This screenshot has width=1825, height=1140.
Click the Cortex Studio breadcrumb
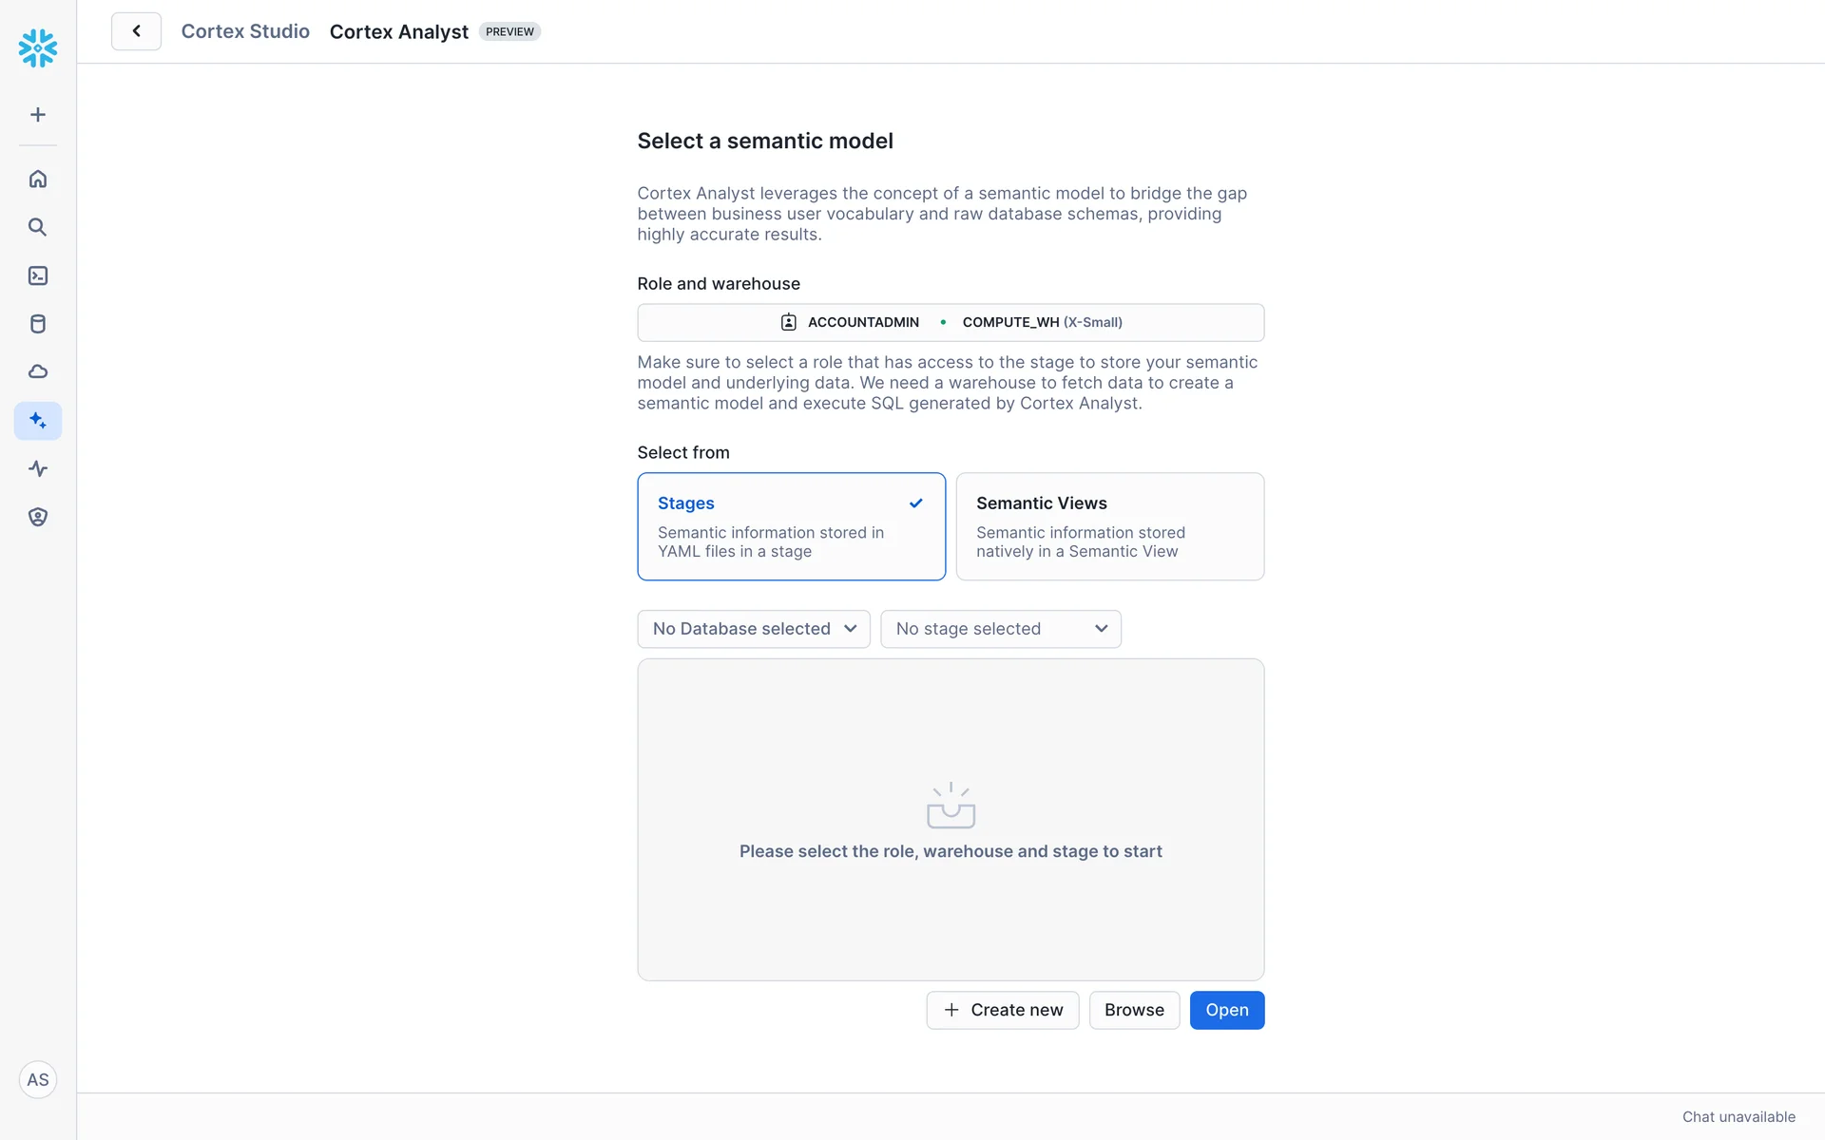245,31
